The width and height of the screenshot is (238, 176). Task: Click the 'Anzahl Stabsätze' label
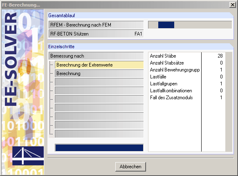click(167, 63)
